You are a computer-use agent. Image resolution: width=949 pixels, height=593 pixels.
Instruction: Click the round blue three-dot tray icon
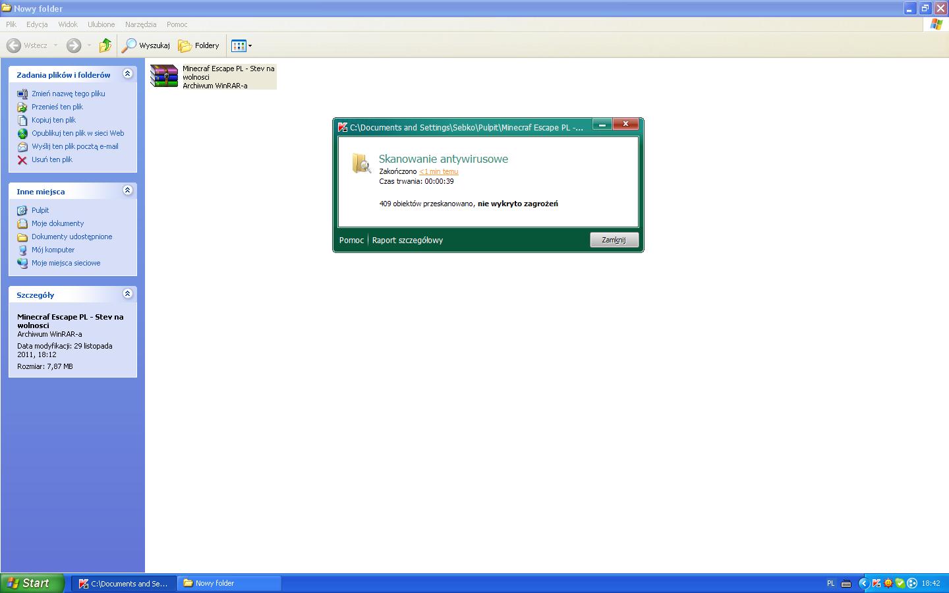(x=912, y=583)
